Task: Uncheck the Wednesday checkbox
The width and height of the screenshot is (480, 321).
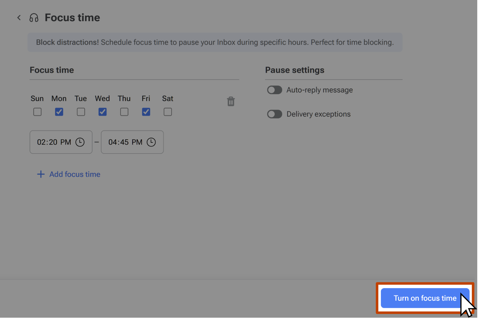Action: (102, 112)
